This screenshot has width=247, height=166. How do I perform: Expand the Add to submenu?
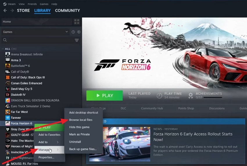point(49,142)
